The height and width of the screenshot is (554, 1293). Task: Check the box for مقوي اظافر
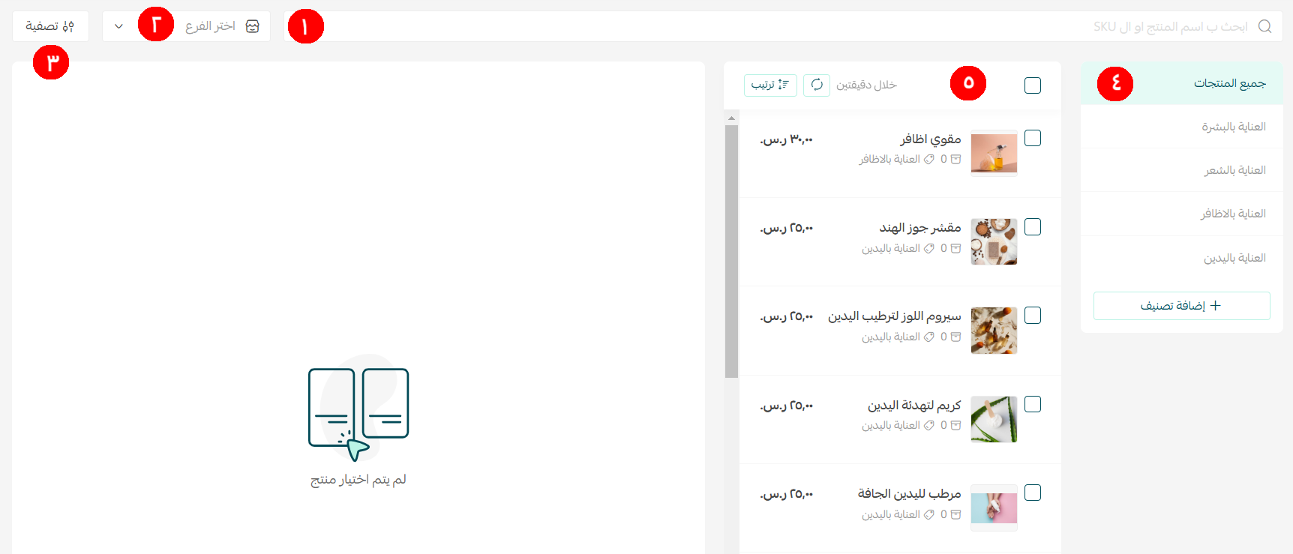(1033, 138)
